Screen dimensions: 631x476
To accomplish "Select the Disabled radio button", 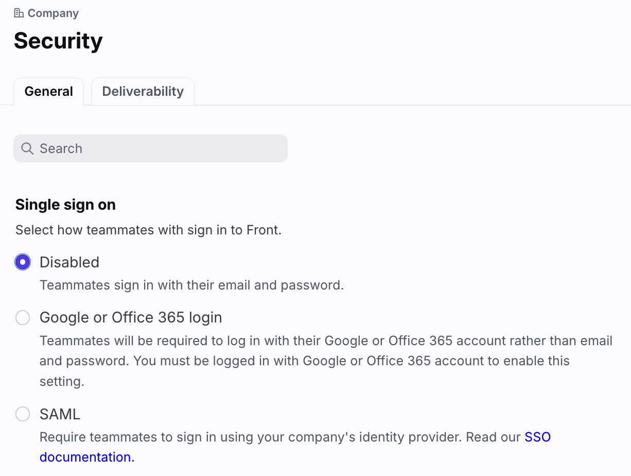I will (23, 262).
